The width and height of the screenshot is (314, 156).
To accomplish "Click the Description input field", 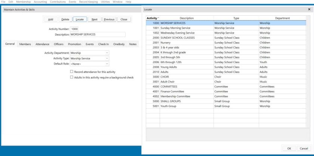I will coord(98,34).
